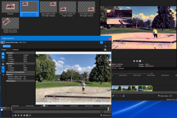Click Create Keyframe diamond plus button
Image resolution: width=177 pixels, height=118 pixels.
[x=27, y=115]
